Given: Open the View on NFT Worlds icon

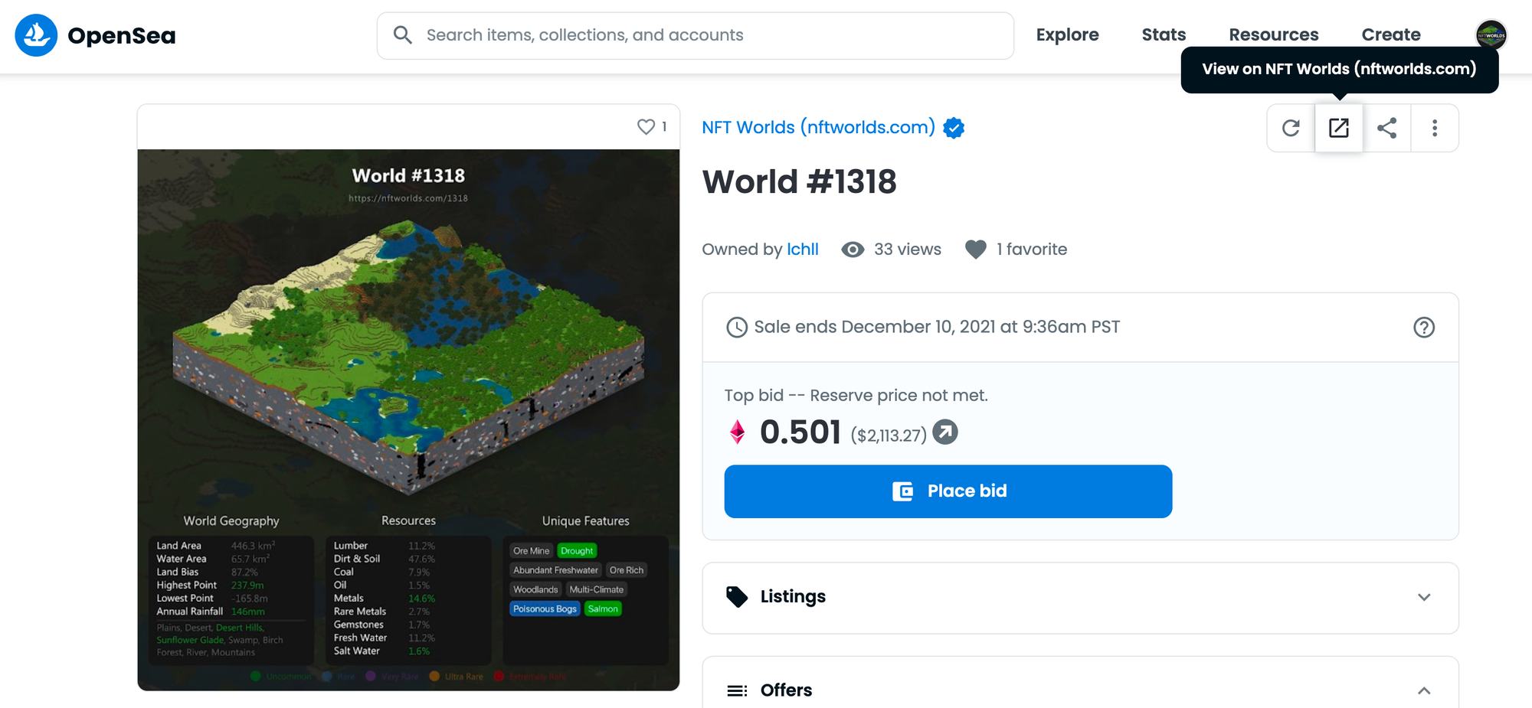Looking at the screenshot, I should 1338,128.
